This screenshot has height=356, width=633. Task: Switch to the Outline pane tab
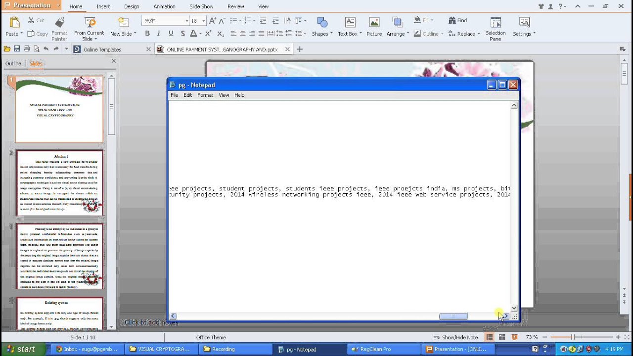13,63
